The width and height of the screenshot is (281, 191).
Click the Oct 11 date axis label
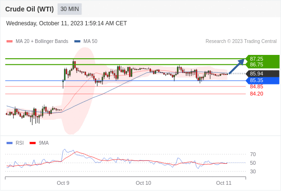(x=224, y=183)
